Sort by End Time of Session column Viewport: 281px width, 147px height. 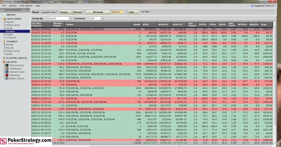[x=41, y=24]
